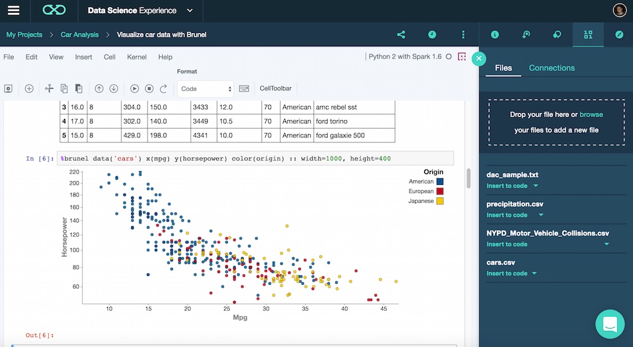
Task: Insert a cell with the plus icon
Action: point(29,89)
